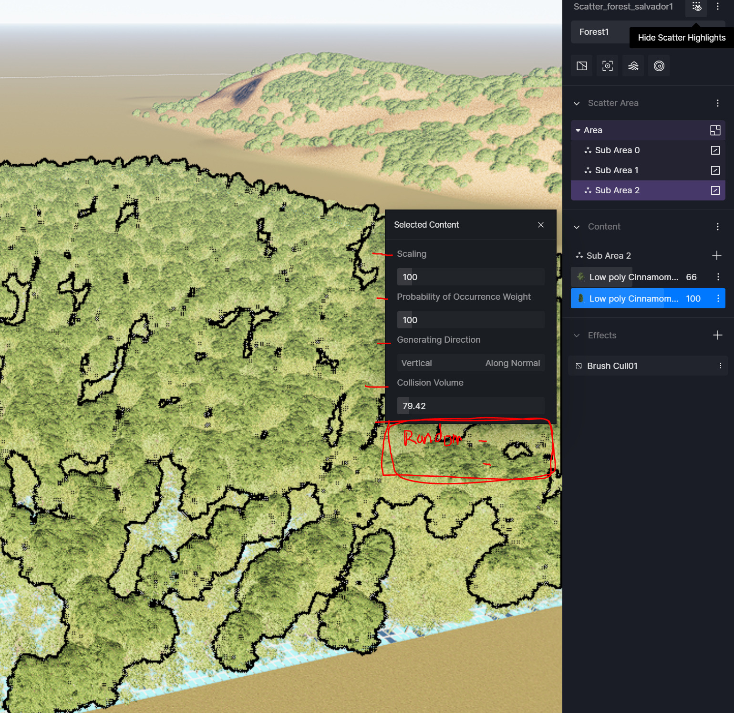This screenshot has height=713, width=734.
Task: Collapse the Scatter Area section
Action: 577,104
